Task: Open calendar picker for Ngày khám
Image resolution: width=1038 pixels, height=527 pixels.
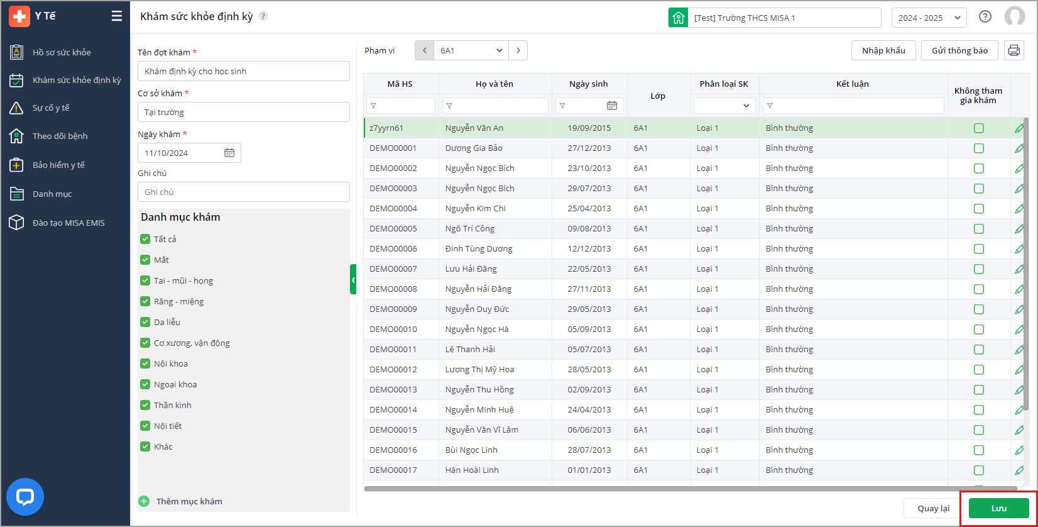Action: 229,153
